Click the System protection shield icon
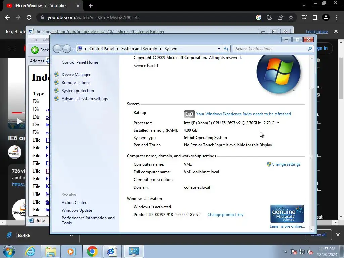The width and height of the screenshot is (344, 258). click(57, 91)
